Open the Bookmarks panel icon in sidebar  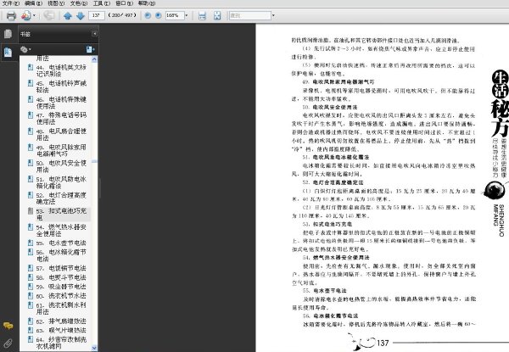[x=8, y=52]
